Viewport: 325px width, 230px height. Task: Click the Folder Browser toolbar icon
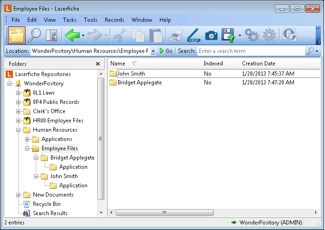tap(17, 35)
